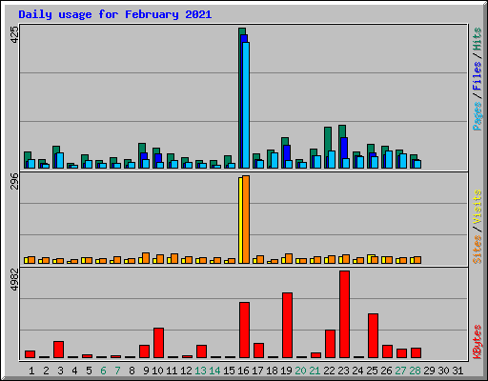488x381 pixels.
Task: Click the 296 axis maximum label
Action: 14,181
